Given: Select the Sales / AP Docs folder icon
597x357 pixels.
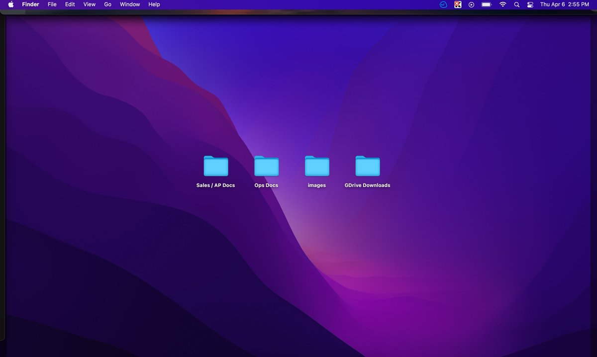Looking at the screenshot, I should 216,166.
